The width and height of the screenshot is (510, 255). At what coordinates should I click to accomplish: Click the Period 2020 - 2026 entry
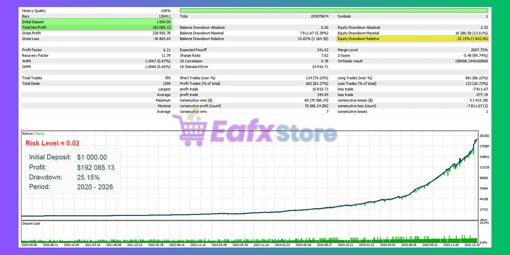click(x=71, y=187)
